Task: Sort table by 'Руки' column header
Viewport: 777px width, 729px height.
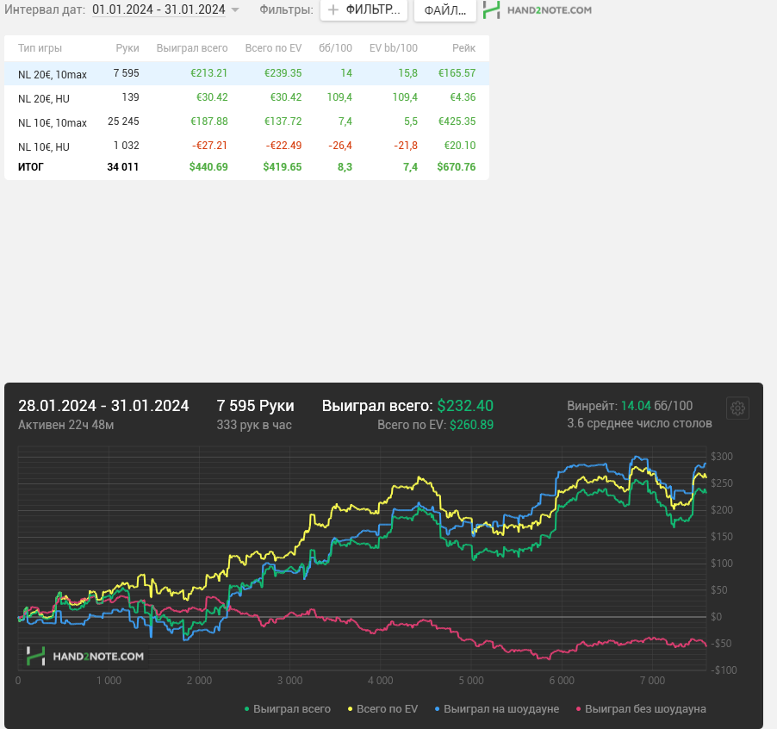Action: tap(127, 48)
